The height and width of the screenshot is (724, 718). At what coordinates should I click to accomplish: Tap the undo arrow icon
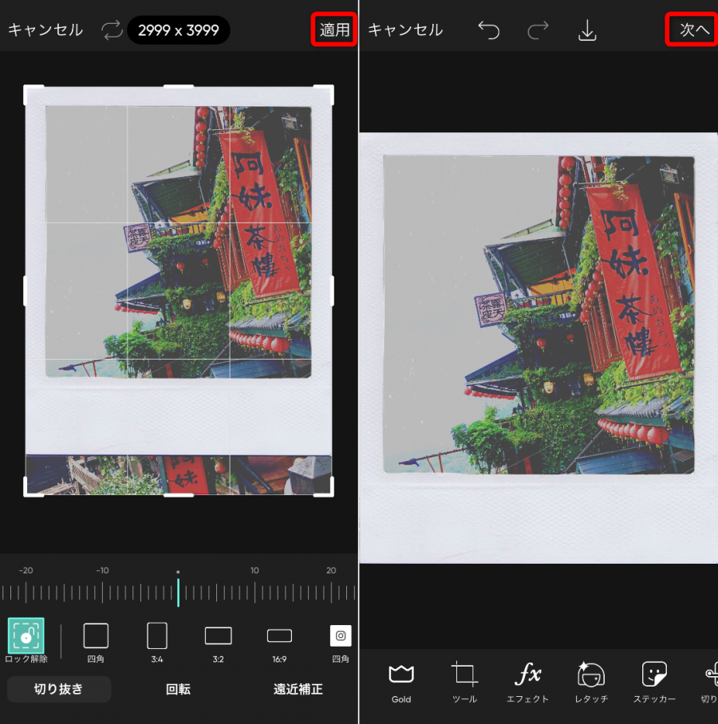click(488, 30)
